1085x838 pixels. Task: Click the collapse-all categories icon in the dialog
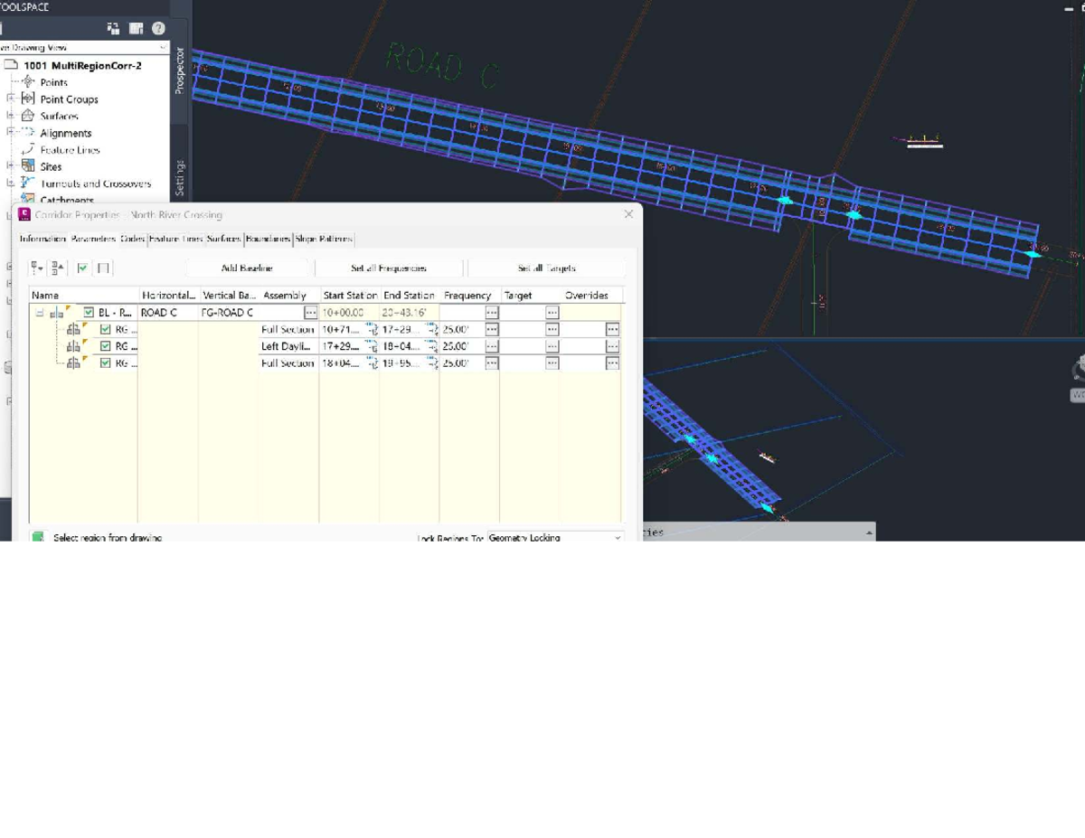(56, 268)
